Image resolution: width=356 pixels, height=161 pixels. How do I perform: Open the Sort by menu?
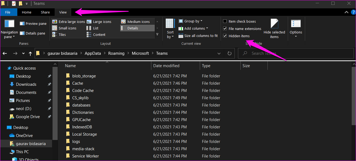pyautogui.click(x=170, y=29)
